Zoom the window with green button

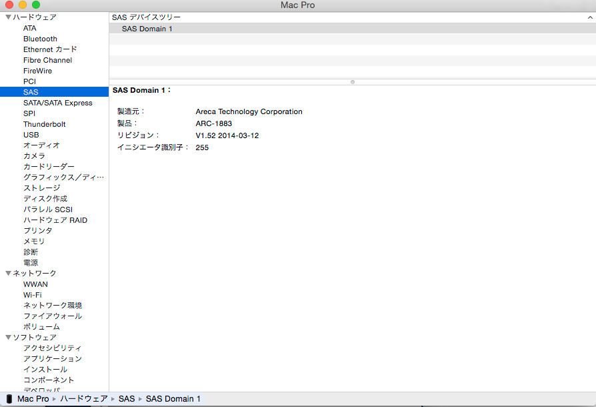point(36,5)
